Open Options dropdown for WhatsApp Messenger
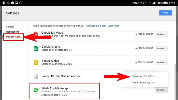 tap(161, 90)
